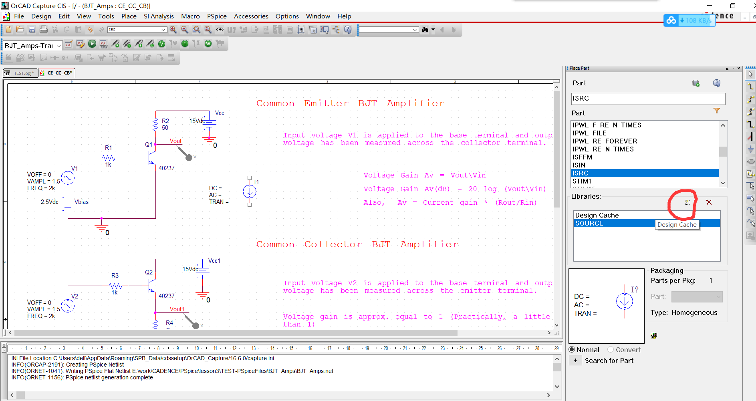Click the fisheye view eye icon

pyautogui.click(x=220, y=30)
